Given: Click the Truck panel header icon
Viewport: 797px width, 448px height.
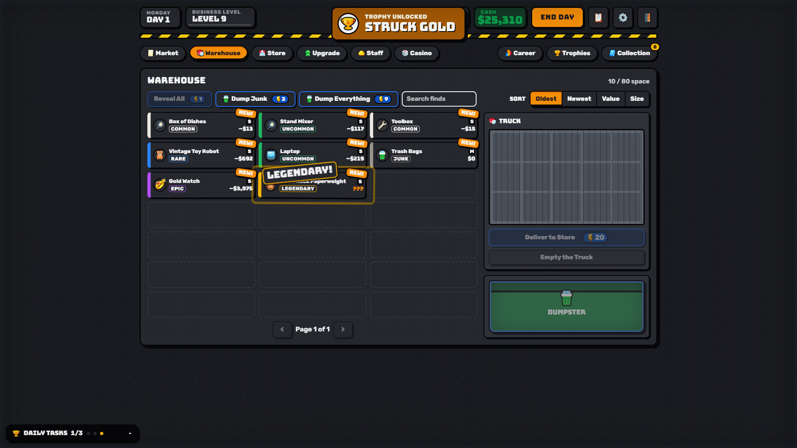Looking at the screenshot, I should point(493,121).
